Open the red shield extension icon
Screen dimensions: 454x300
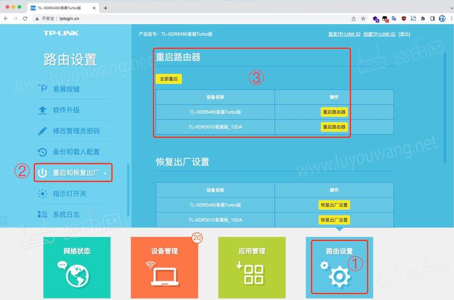point(403,19)
